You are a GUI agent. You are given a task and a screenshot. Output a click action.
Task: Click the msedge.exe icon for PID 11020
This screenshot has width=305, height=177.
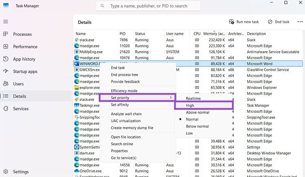(x=77, y=46)
